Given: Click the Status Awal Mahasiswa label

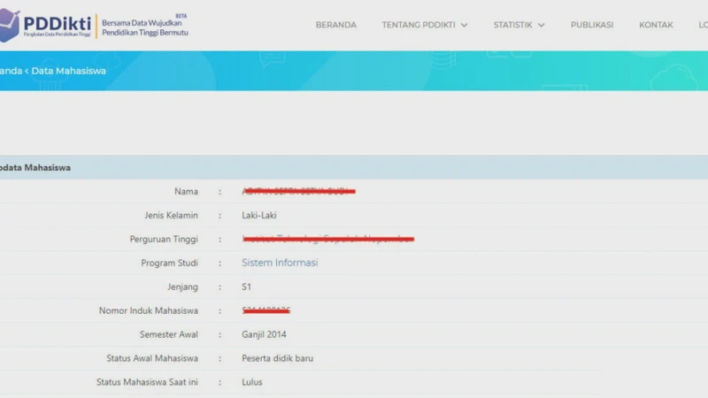Looking at the screenshot, I should pos(152,358).
